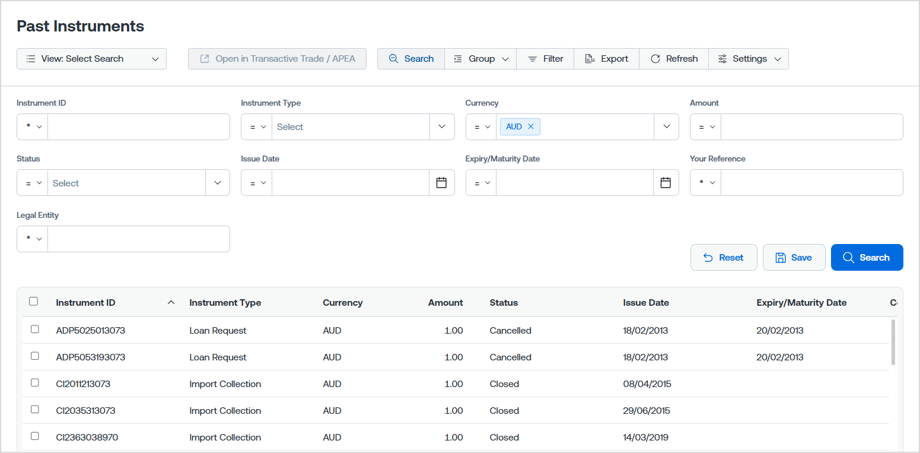Click the Filter toolbar item
Screen dimensions: 920x453
(x=546, y=59)
